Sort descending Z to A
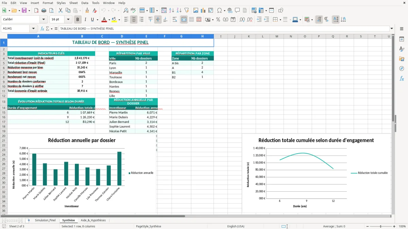Image resolution: width=408 pixels, height=229 pixels. [179, 11]
